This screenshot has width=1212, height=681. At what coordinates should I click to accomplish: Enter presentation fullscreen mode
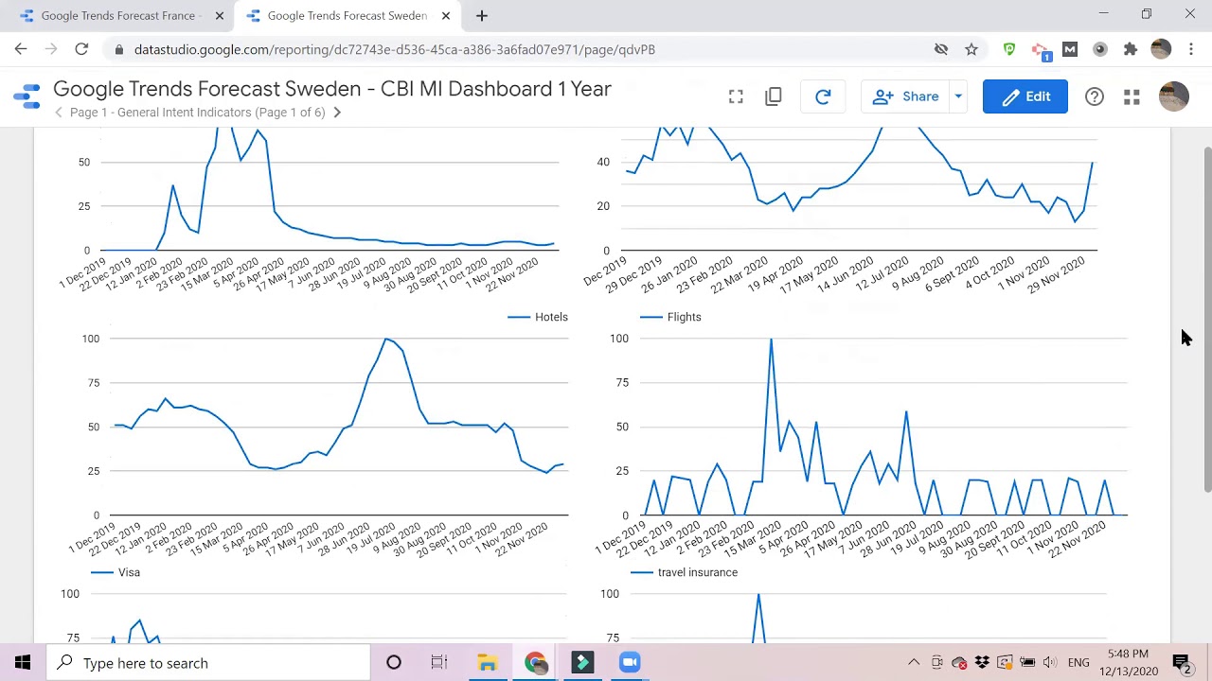click(x=736, y=96)
